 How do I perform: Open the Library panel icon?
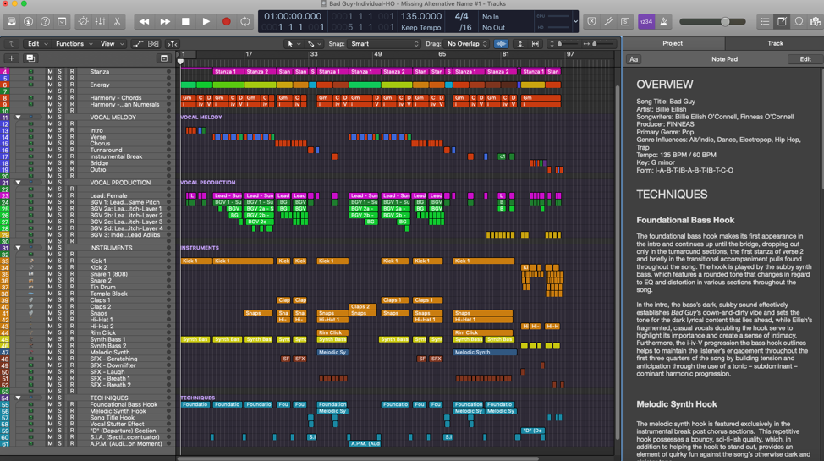click(12, 21)
